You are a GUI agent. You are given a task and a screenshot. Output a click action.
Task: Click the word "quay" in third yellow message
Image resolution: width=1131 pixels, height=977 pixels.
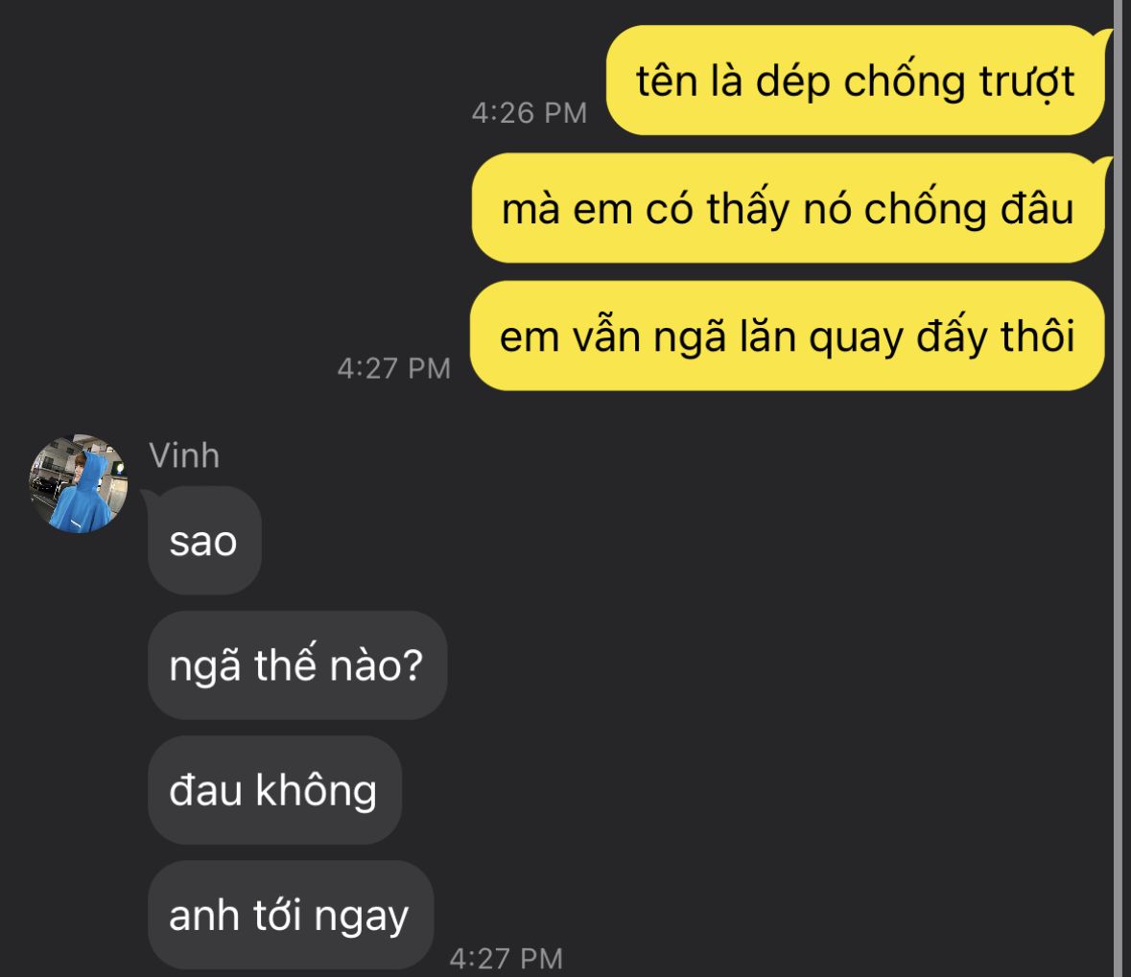856,338
